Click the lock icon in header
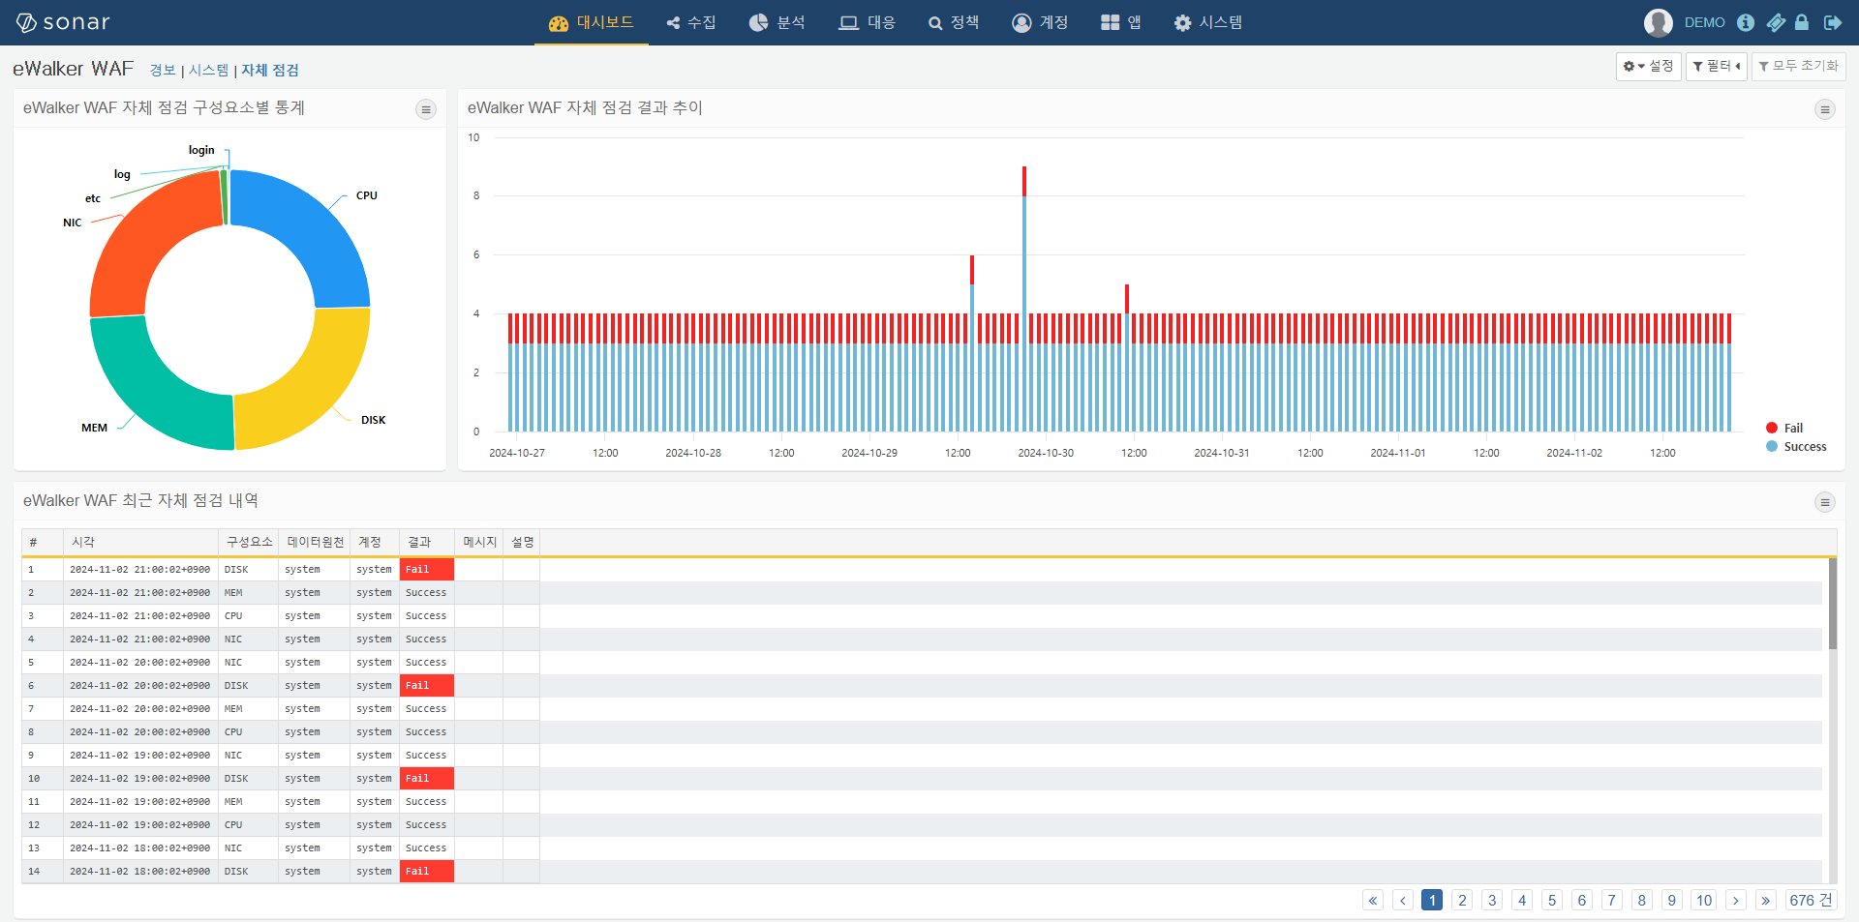 (x=1802, y=22)
